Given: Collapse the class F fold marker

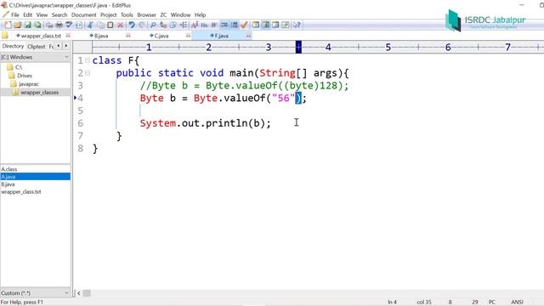Looking at the screenshot, I should coord(88,60).
